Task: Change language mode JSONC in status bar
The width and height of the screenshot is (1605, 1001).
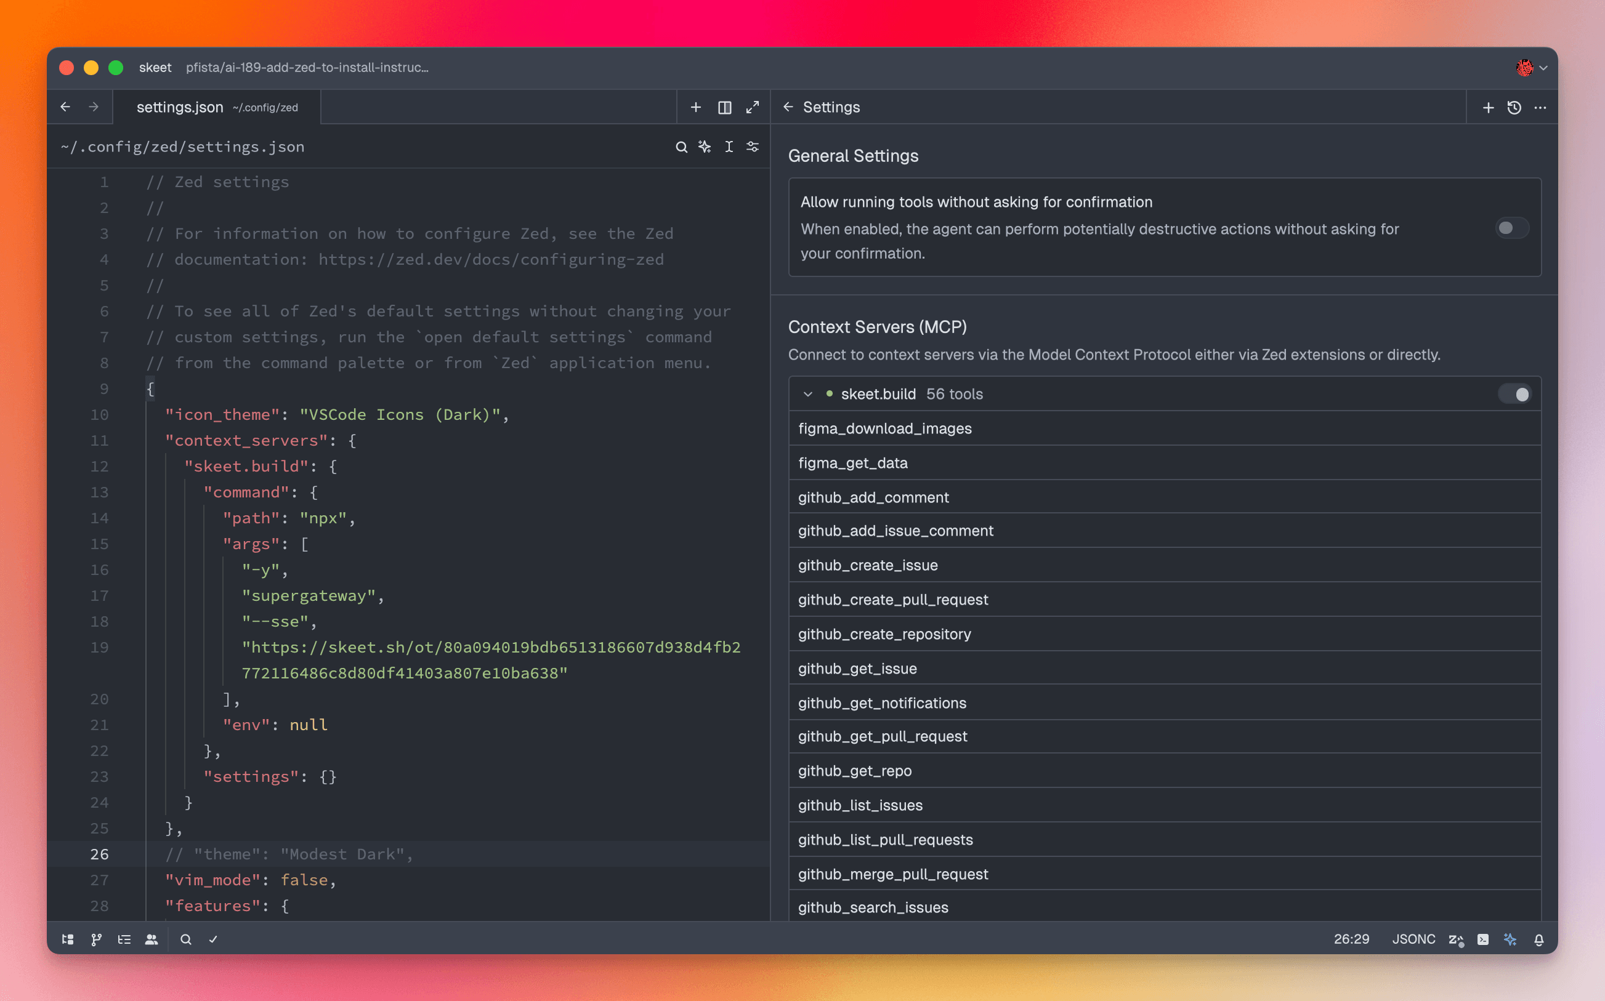Action: 1413,939
